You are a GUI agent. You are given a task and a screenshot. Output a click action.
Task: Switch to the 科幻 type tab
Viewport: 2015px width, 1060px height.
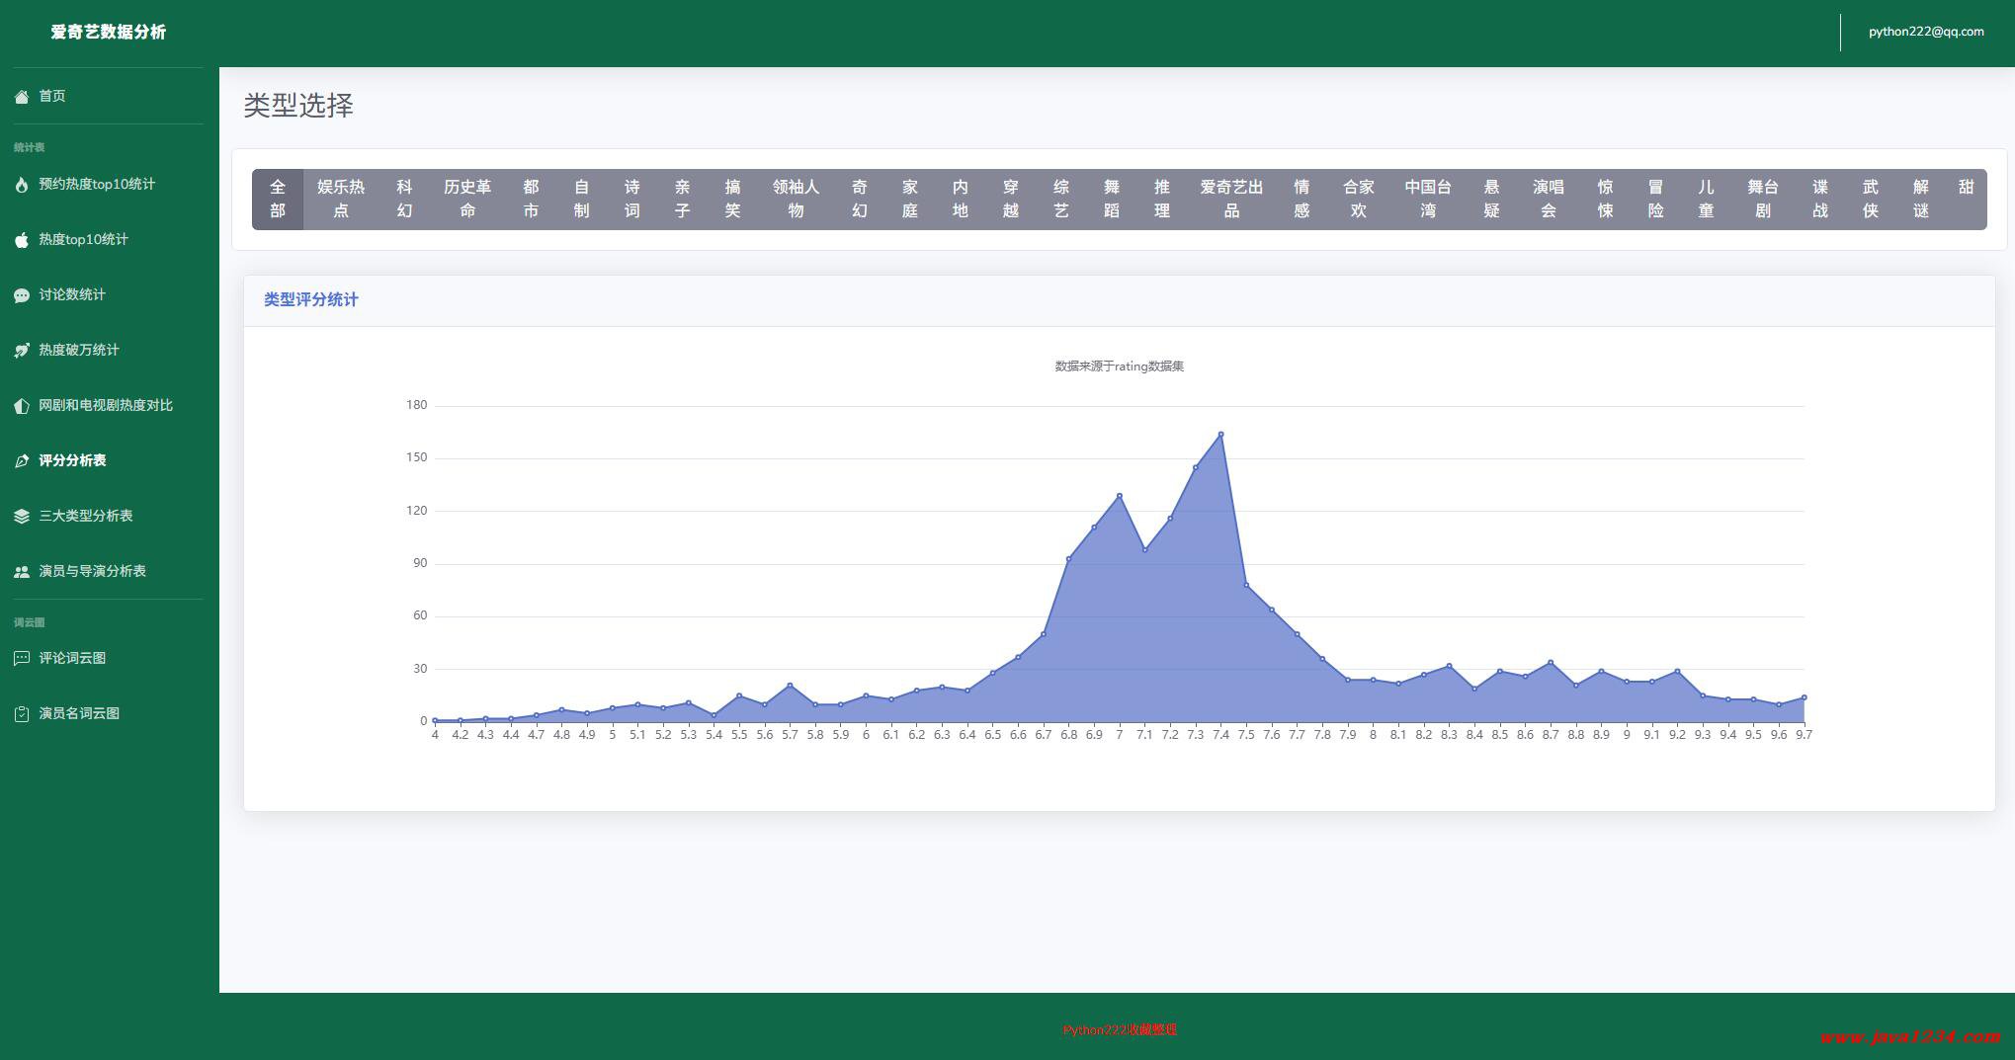[404, 199]
